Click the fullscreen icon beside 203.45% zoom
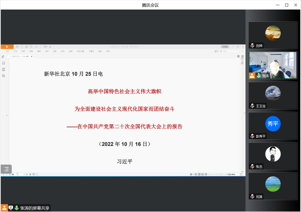301x212 pixels. point(241,174)
